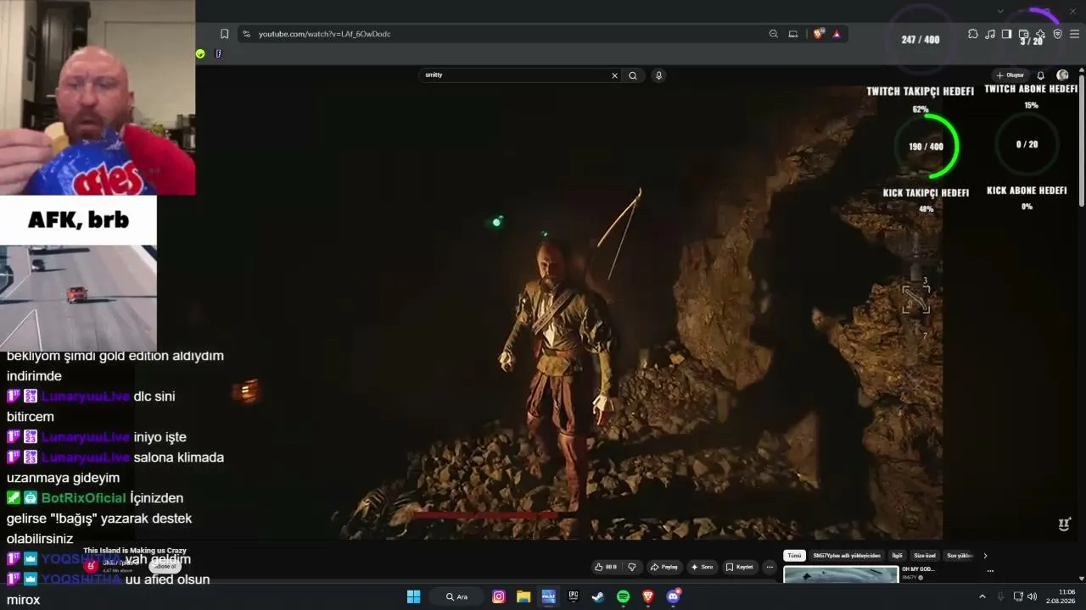This screenshot has height=610, width=1086.
Task: Click the Sora ask button
Action: pyautogui.click(x=703, y=567)
